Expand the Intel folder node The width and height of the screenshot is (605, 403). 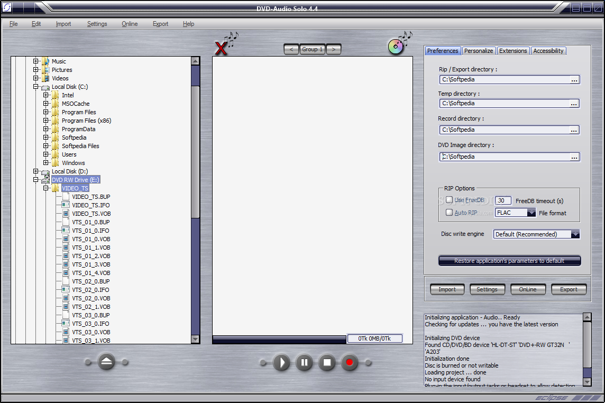[x=46, y=95]
